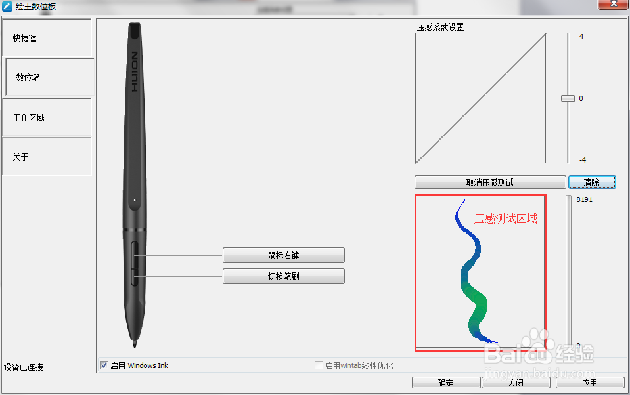Confirm settings with 确定 button
Image resolution: width=630 pixels, height=395 pixels.
tap(446, 383)
